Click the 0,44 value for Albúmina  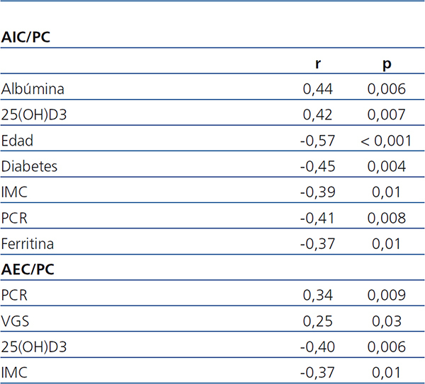(319, 89)
